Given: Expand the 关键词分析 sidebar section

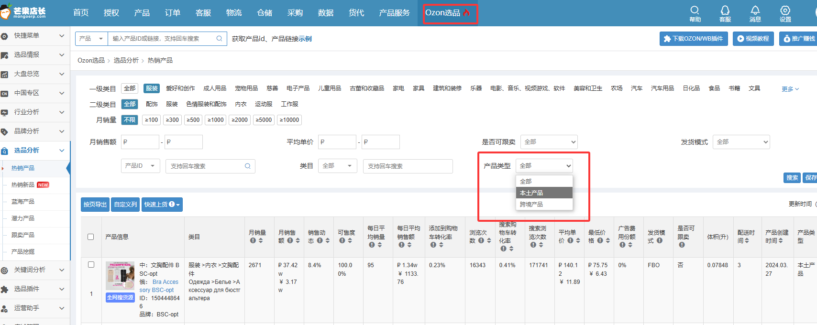Looking at the screenshot, I should coord(62,270).
